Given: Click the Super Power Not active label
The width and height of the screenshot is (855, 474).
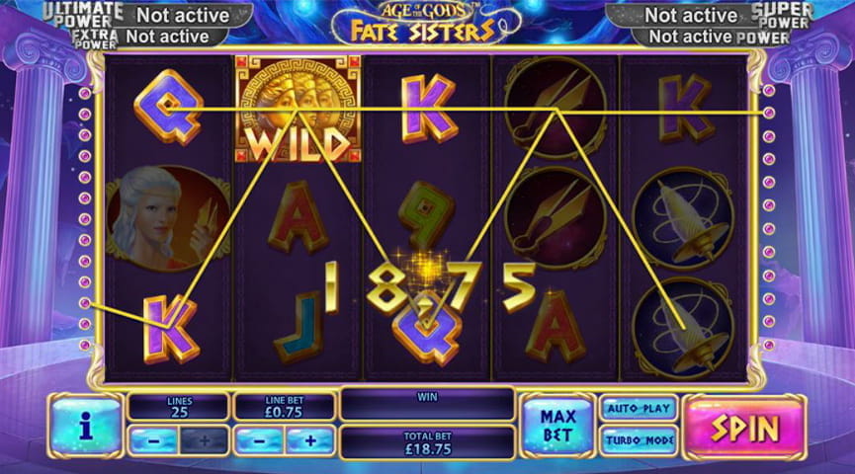Looking at the screenshot, I should click(x=691, y=15).
